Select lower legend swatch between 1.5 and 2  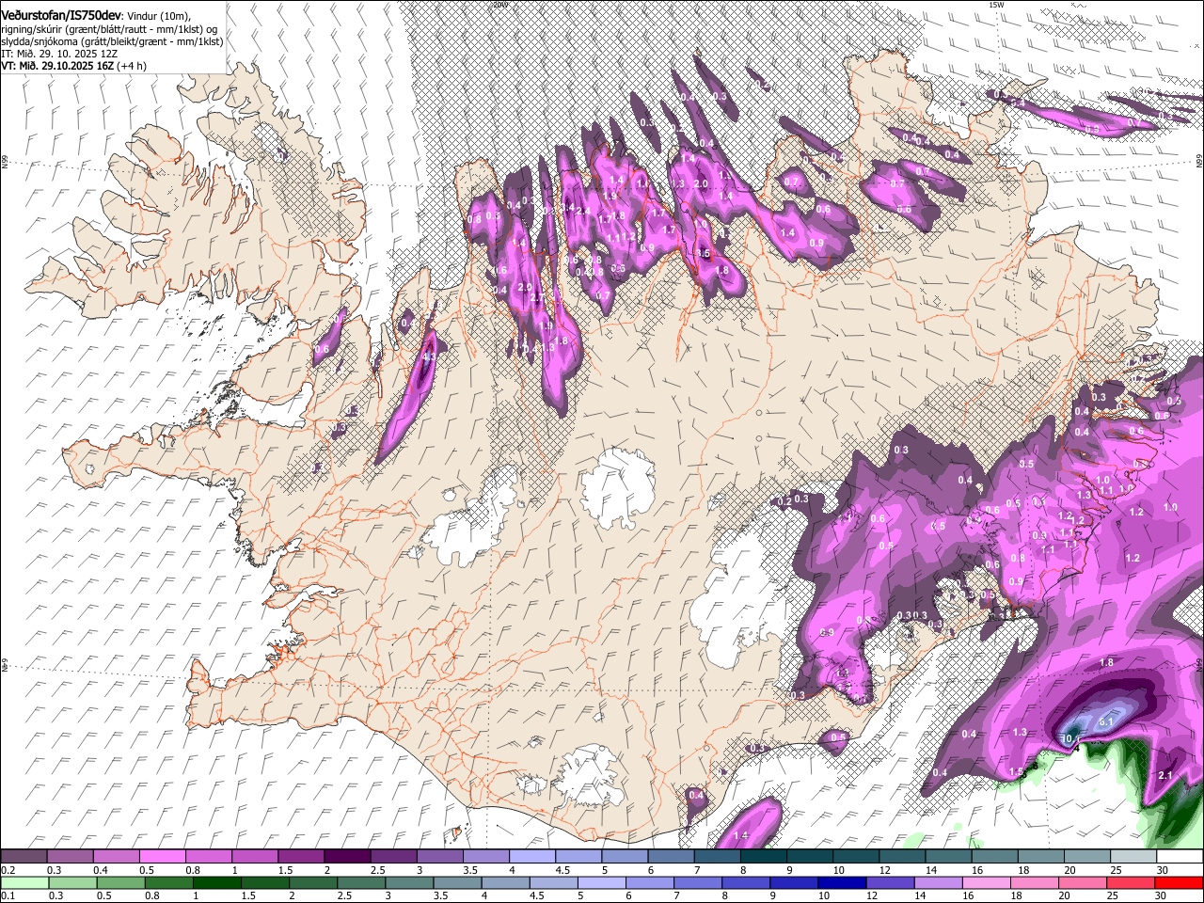265,883
